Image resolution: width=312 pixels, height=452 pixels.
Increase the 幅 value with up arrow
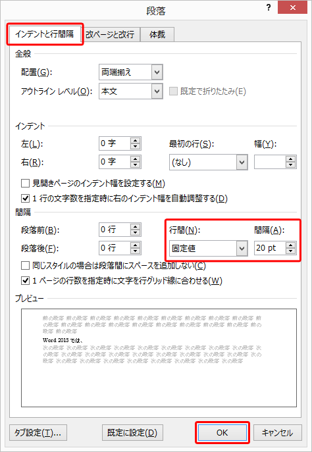coord(291,159)
